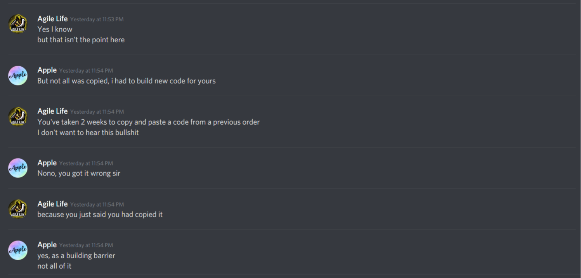Open Apple username above 'Nono, you got it wrong sir'
This screenshot has height=278, width=581.
(x=47, y=163)
